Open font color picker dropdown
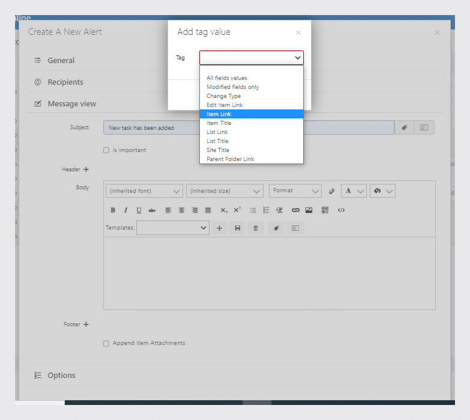Image resolution: width=470 pixels, height=420 pixels. [x=354, y=191]
